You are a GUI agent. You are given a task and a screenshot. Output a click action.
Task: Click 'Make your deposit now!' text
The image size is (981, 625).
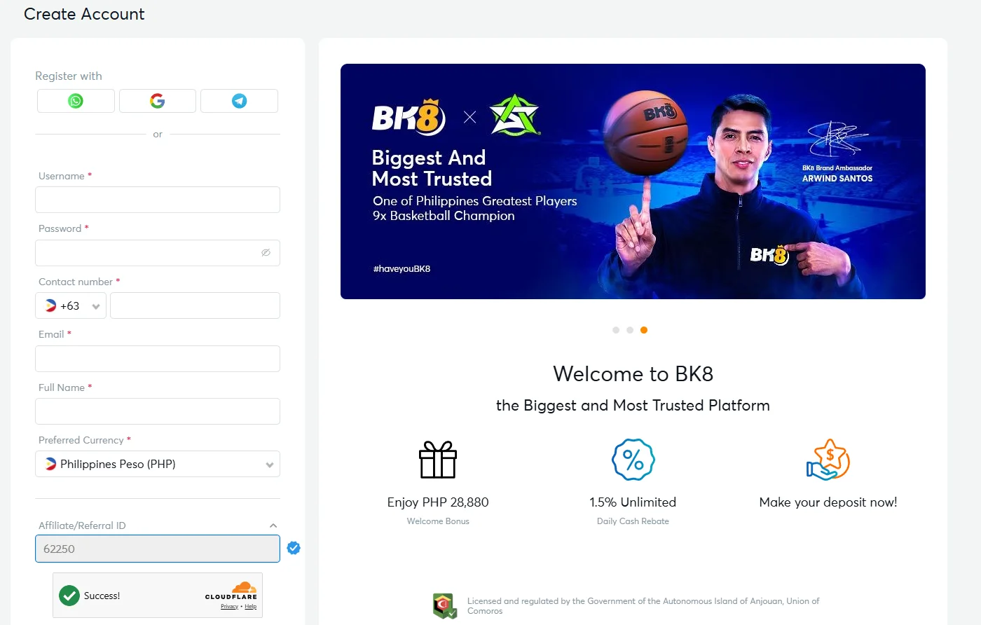point(828,502)
